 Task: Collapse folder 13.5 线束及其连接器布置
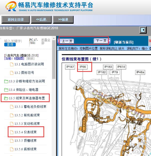[27, 98]
